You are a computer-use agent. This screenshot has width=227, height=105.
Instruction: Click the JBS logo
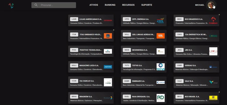click(213, 51)
